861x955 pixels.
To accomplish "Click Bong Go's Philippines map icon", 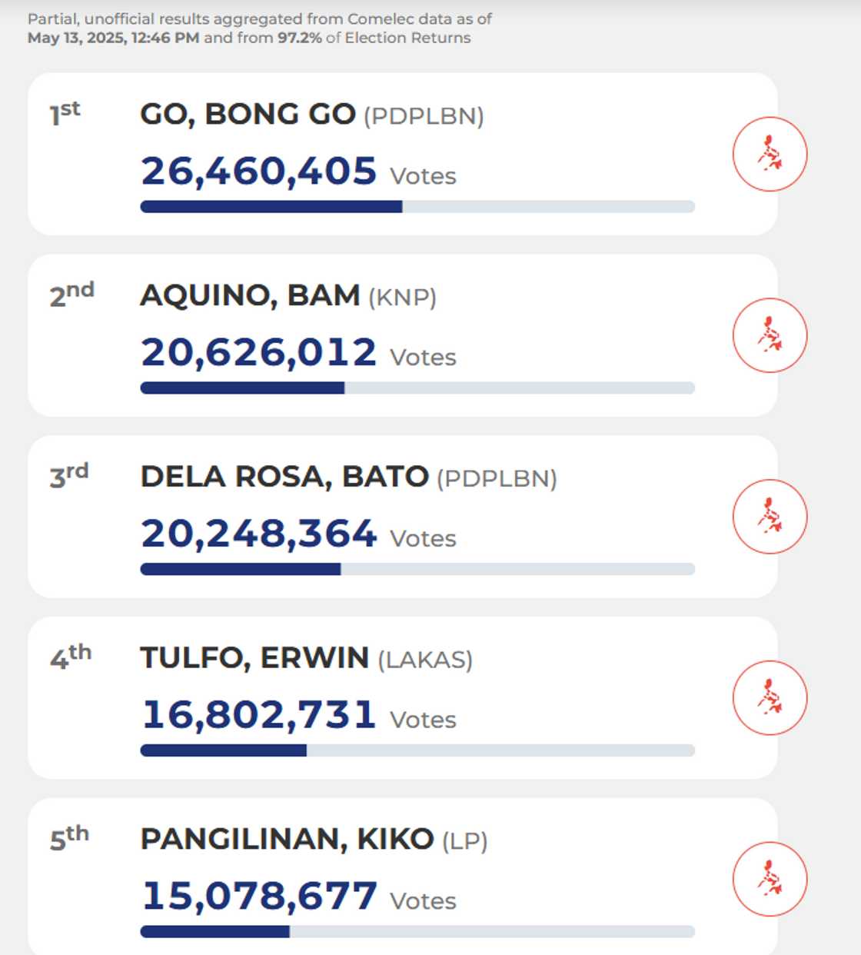I will 770,154.
